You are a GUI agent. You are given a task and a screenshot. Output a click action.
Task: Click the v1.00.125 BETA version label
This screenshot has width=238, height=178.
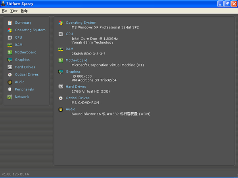coord(15,174)
